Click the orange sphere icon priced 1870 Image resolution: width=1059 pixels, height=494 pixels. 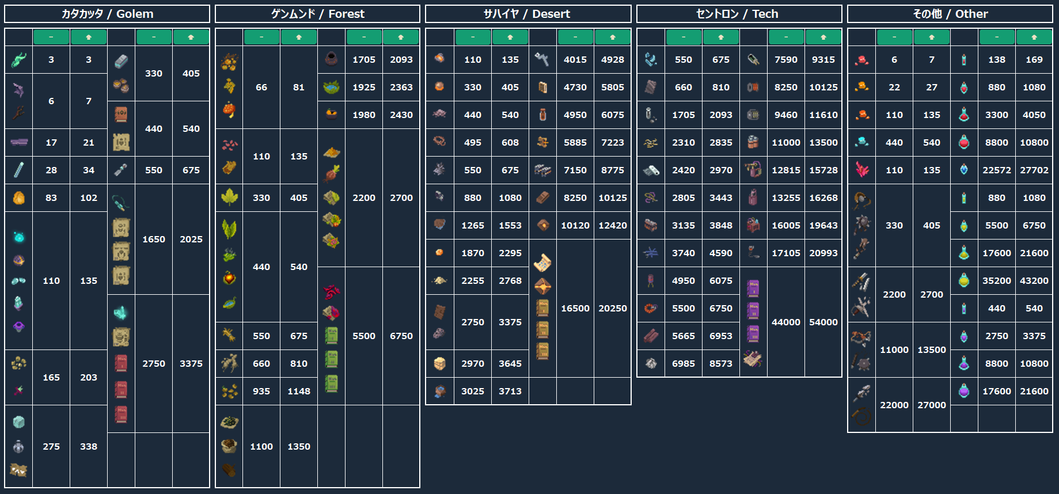click(x=439, y=253)
